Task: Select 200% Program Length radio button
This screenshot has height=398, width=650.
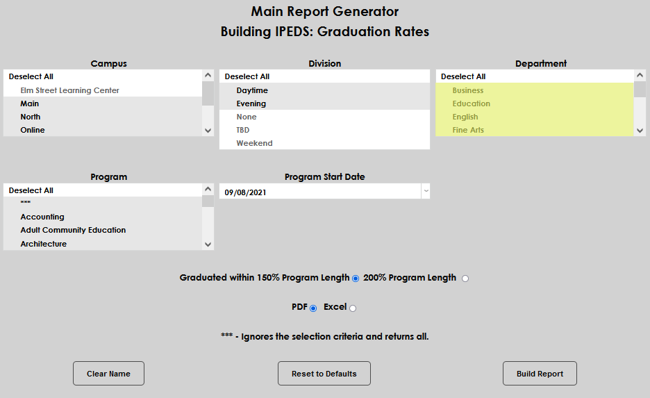Action: (x=465, y=279)
